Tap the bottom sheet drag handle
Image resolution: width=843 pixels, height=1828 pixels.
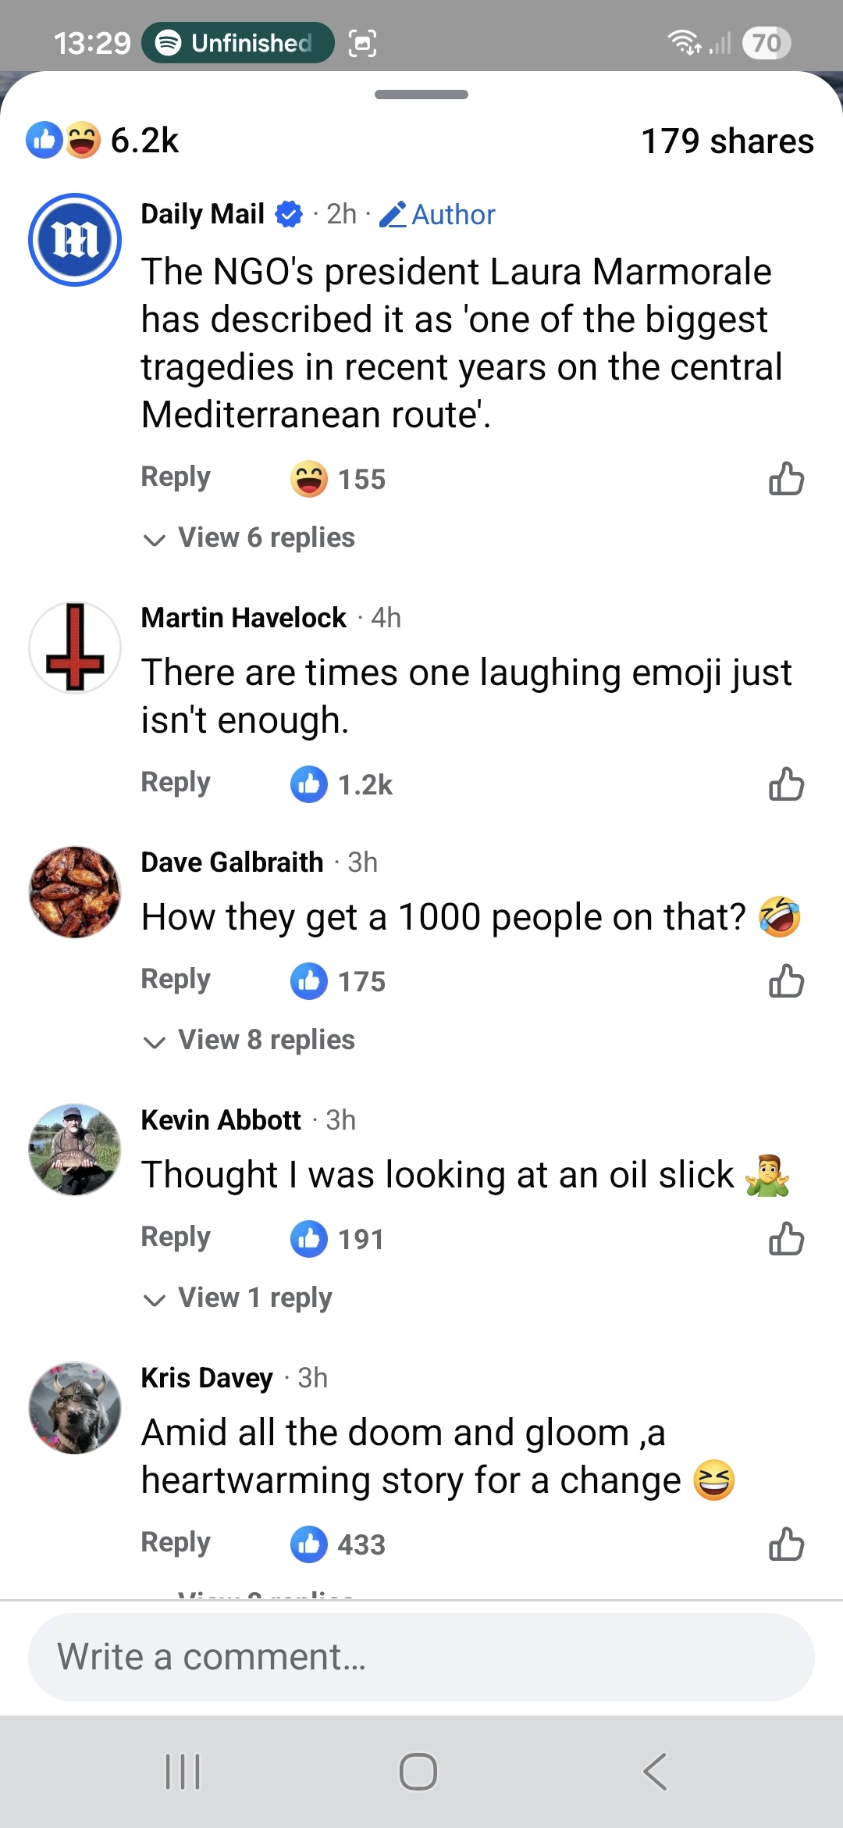(x=421, y=95)
